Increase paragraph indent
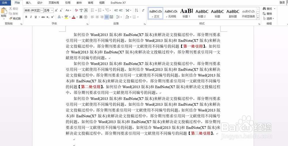The image size is (288, 146). 121,10
